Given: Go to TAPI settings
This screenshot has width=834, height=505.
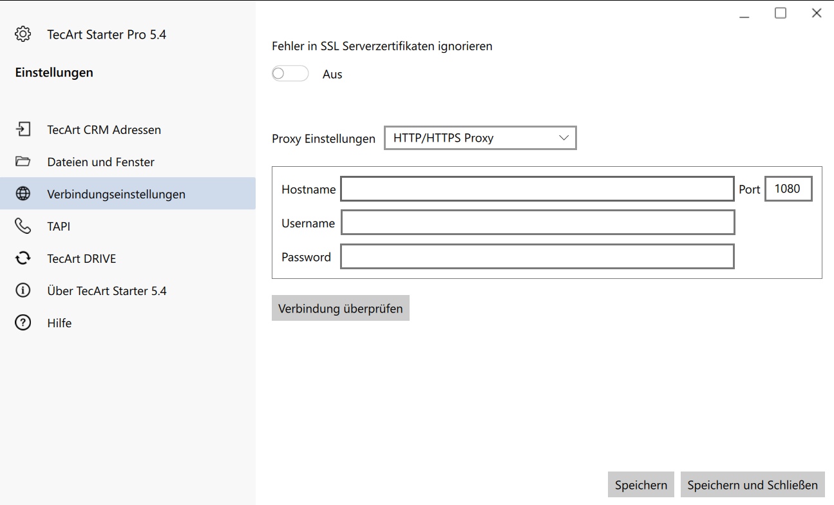Looking at the screenshot, I should tap(128, 226).
